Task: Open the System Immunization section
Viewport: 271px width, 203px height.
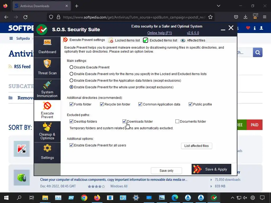Action: coord(47,89)
